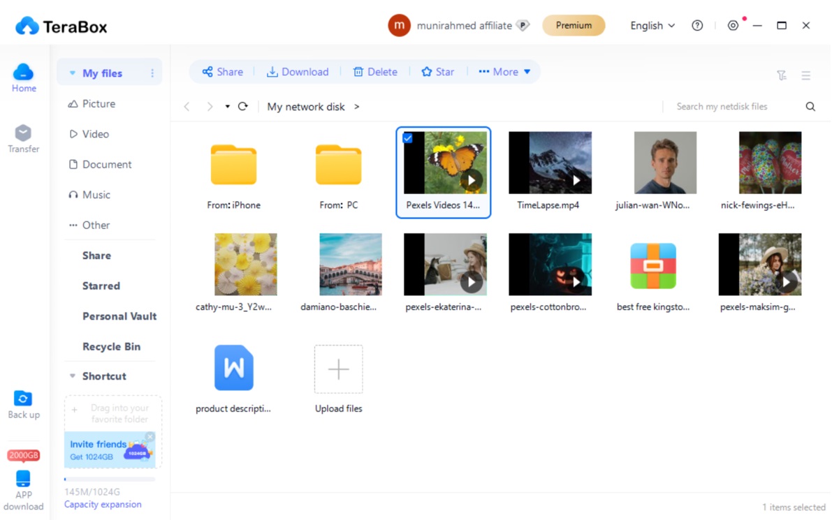Image resolution: width=832 pixels, height=520 pixels.
Task: Click the Upload files tile
Action: click(x=339, y=379)
